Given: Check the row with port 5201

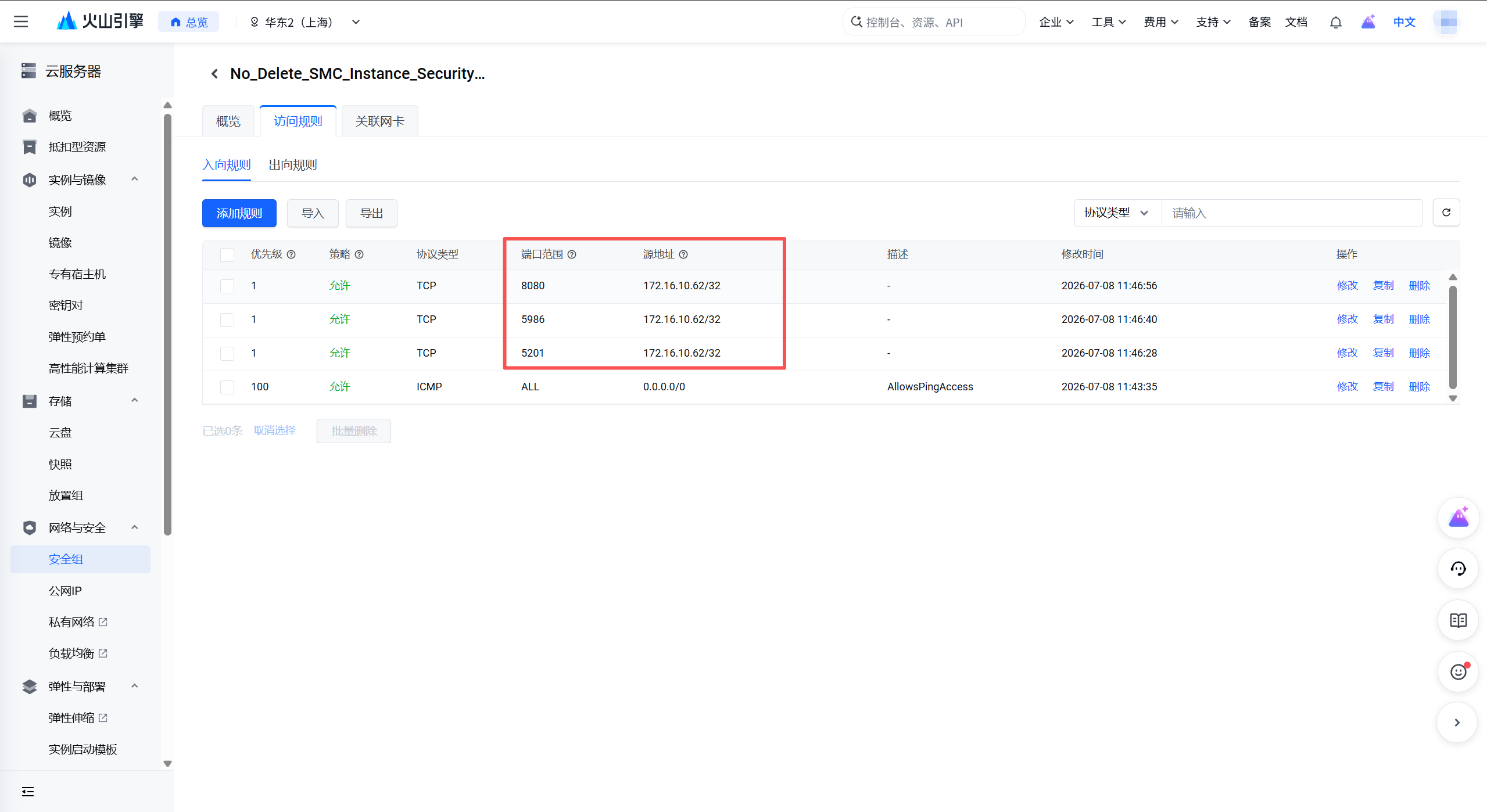Looking at the screenshot, I should coord(227,353).
